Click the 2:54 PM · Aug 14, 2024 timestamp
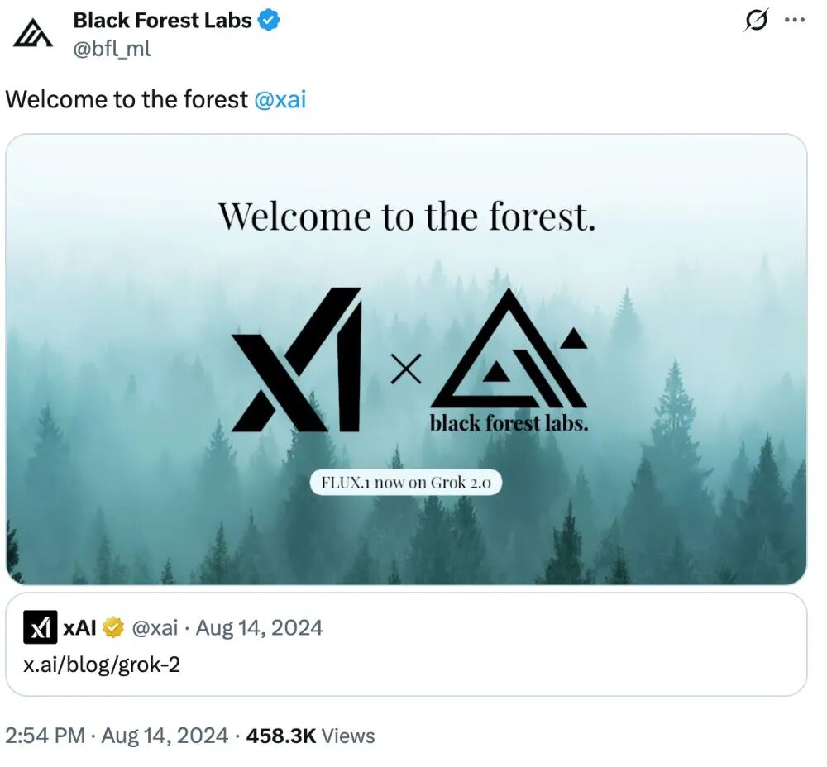The image size is (827, 767). pos(117,736)
